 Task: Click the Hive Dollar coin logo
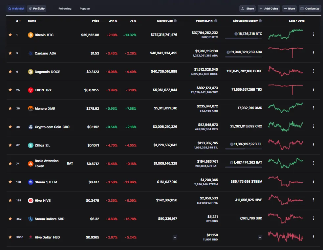tap(31, 237)
